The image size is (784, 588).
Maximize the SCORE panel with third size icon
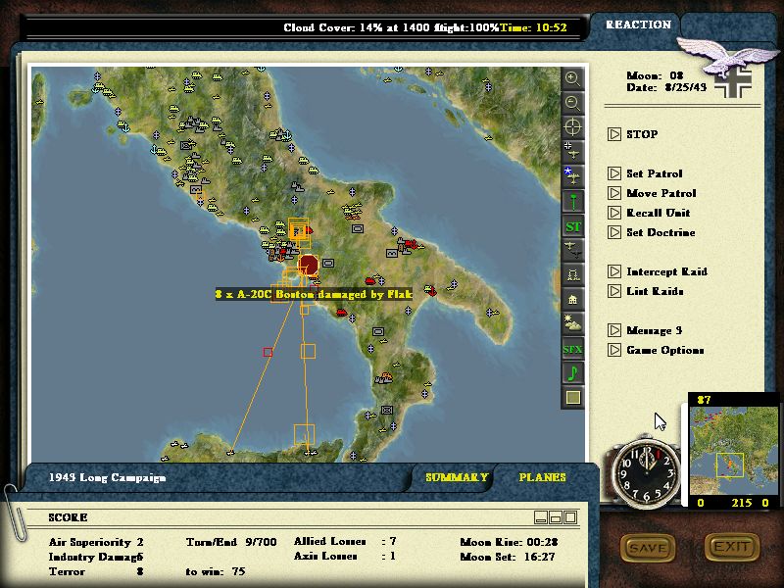[x=571, y=517]
